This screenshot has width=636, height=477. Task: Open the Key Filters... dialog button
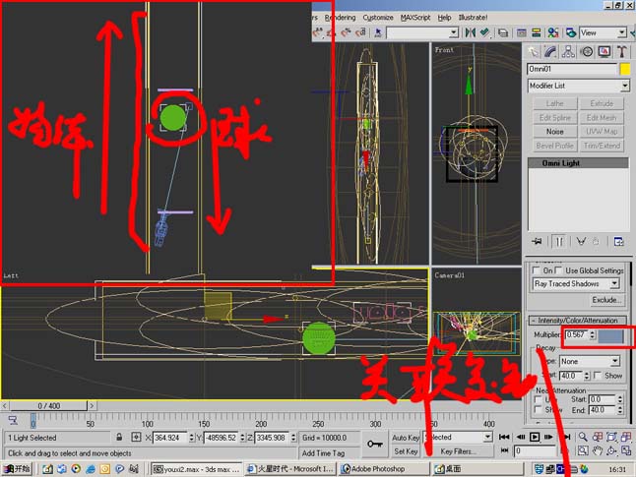(x=459, y=451)
